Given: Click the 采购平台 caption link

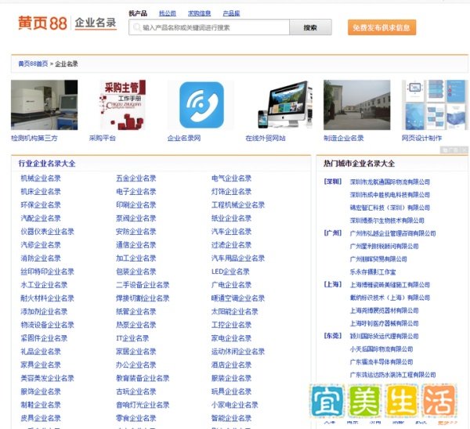Looking at the screenshot, I should tap(102, 138).
